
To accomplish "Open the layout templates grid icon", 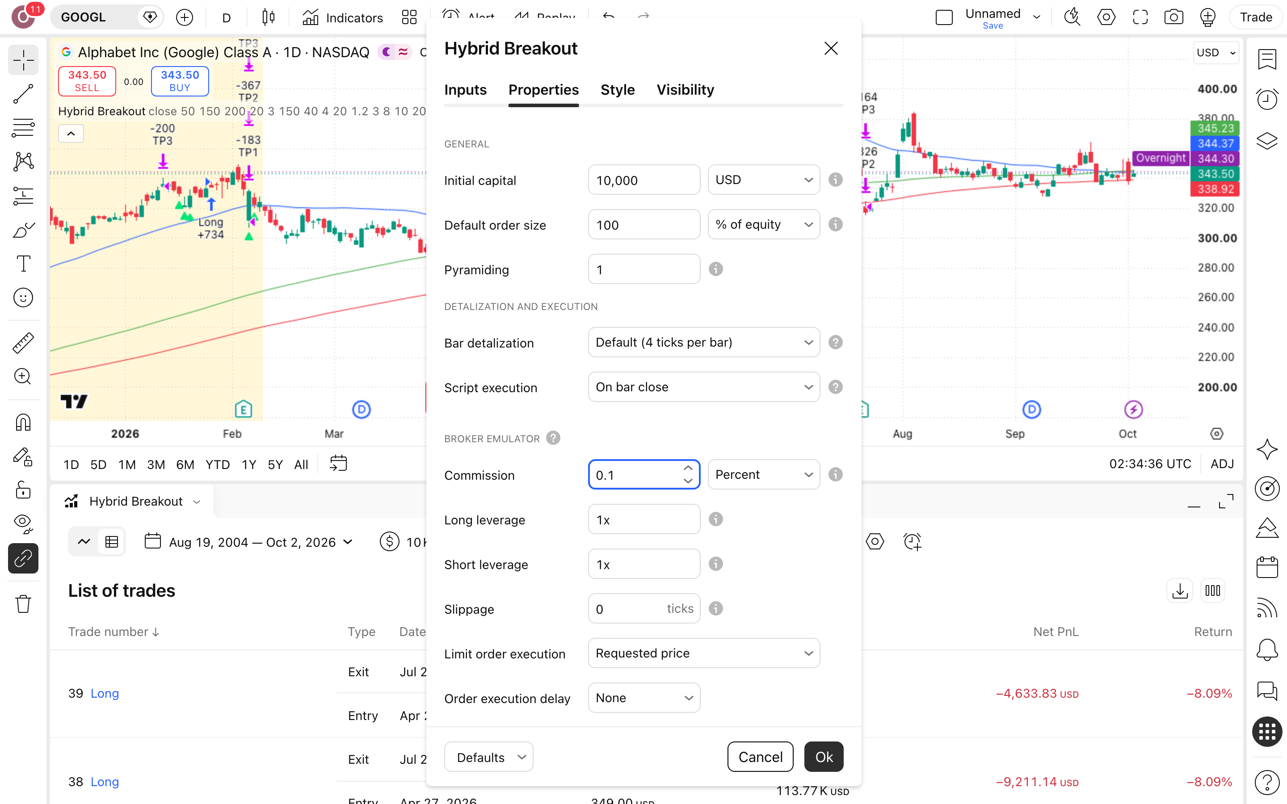I will [409, 17].
